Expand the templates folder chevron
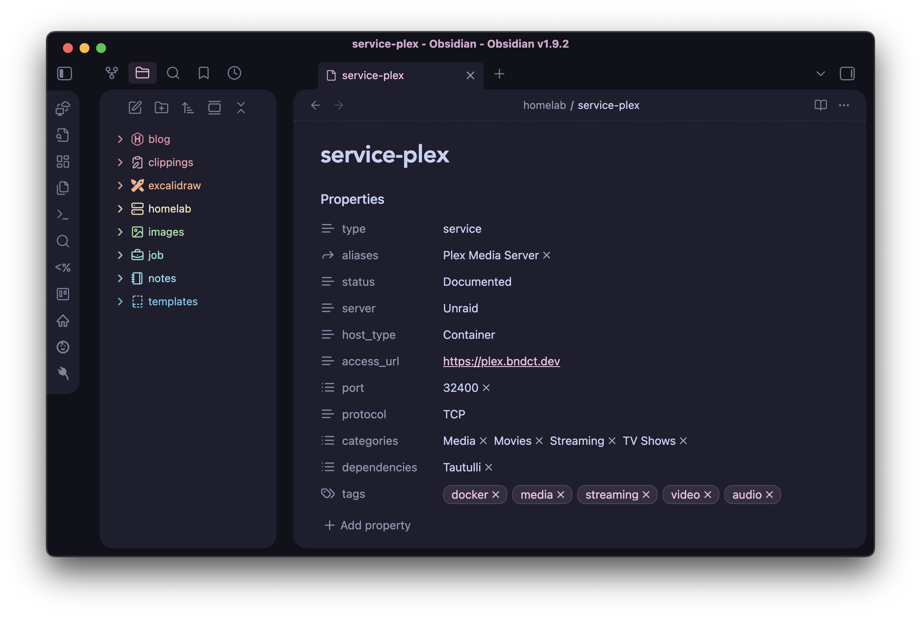This screenshot has width=921, height=618. pyautogui.click(x=120, y=302)
